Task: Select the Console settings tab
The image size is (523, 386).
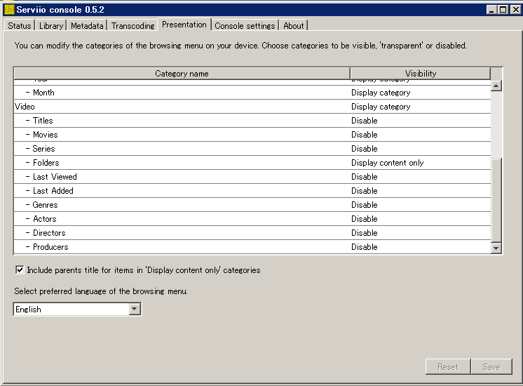Action: coord(245,26)
